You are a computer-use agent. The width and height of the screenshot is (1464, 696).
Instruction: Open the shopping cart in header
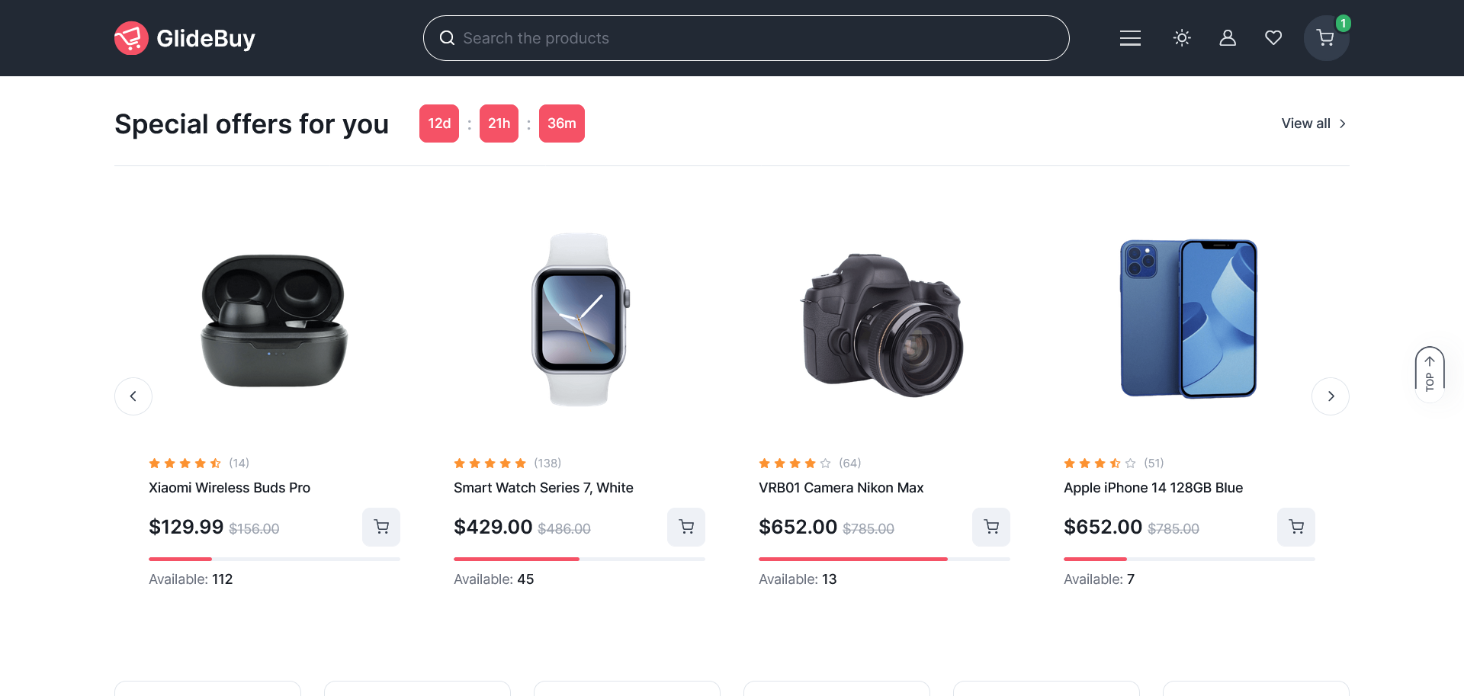(1326, 38)
